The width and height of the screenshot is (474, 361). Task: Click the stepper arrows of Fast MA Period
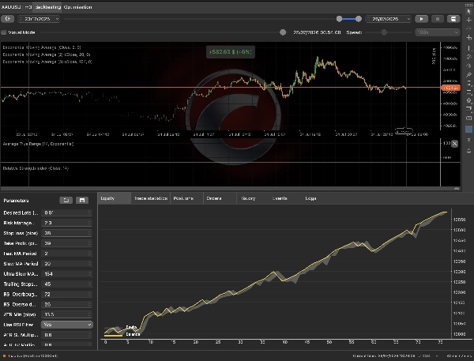click(x=89, y=254)
